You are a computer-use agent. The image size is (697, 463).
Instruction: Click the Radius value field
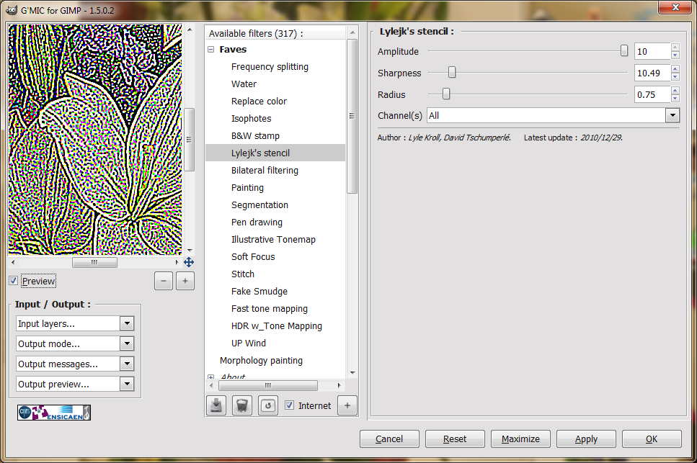coord(652,94)
